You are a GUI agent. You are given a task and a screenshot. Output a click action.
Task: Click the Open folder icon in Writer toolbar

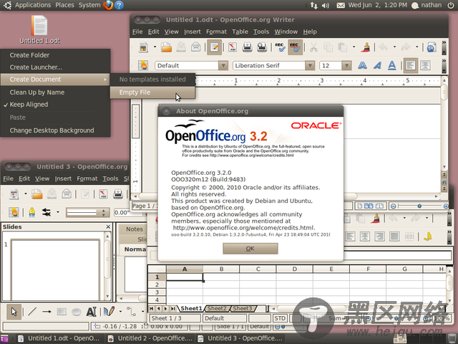[x=166, y=47]
